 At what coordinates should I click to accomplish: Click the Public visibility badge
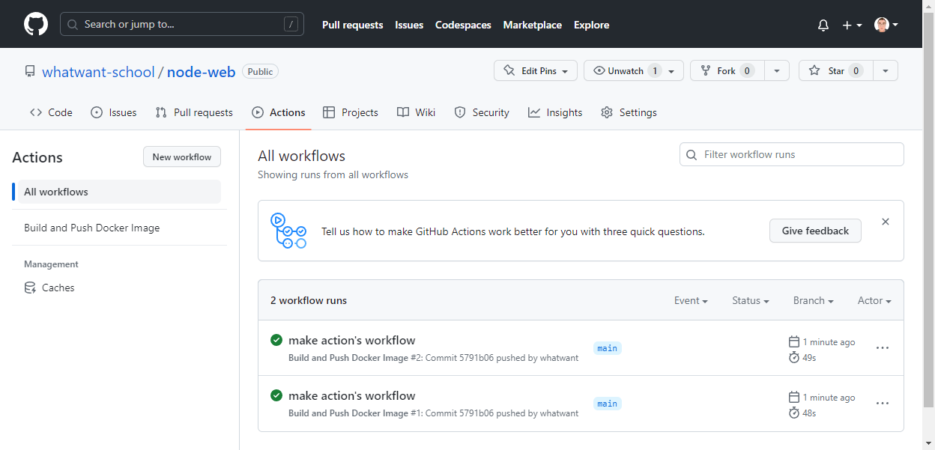click(260, 72)
